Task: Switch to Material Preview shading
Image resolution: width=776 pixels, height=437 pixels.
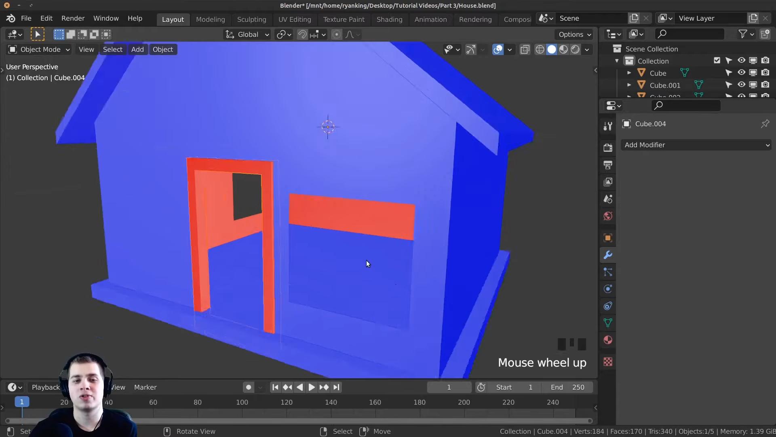Action: click(564, 49)
